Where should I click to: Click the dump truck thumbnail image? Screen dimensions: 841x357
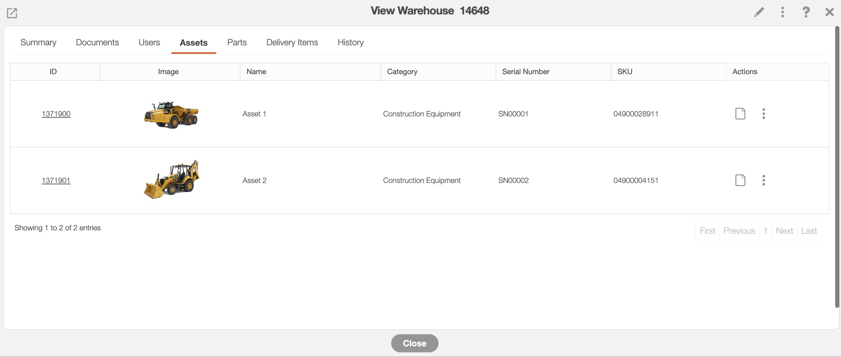point(171,115)
